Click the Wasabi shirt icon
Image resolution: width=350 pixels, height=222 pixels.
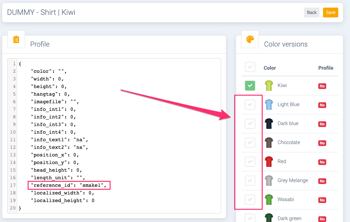(x=269, y=200)
